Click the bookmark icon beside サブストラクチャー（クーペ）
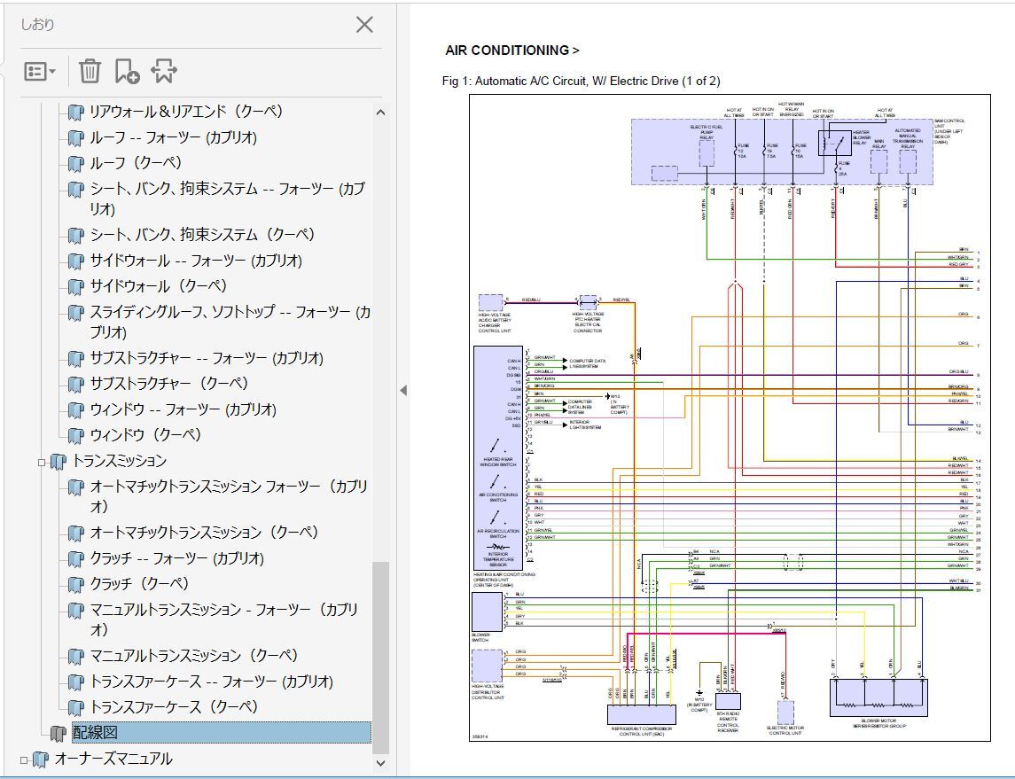This screenshot has width=1015, height=779. click(76, 384)
